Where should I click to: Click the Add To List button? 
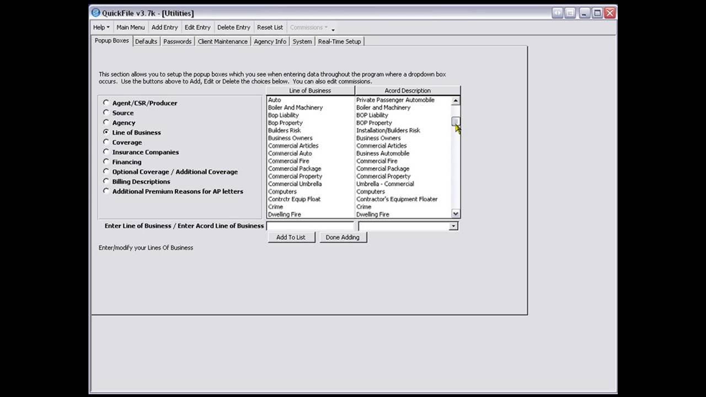click(291, 237)
